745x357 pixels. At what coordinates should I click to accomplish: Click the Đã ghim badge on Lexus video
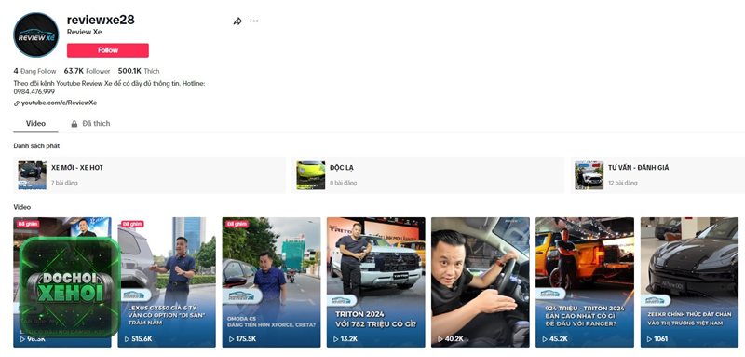pos(132,224)
